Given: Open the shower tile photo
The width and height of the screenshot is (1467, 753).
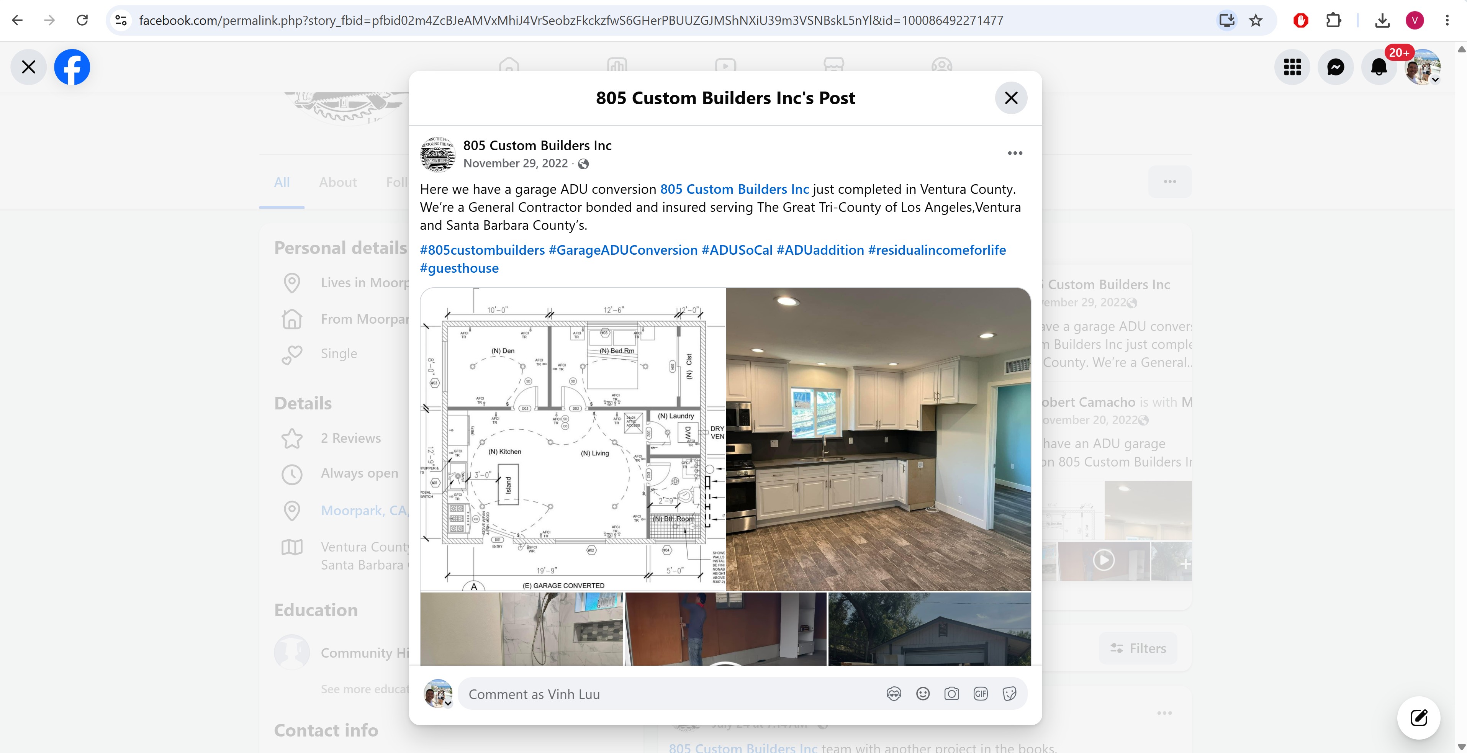Looking at the screenshot, I should tap(522, 629).
